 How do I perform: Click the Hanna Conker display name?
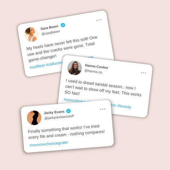[96, 67]
